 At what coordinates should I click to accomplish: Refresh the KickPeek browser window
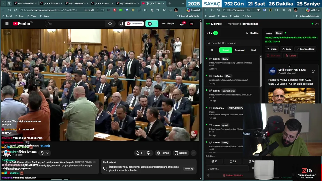click(x=212, y=10)
